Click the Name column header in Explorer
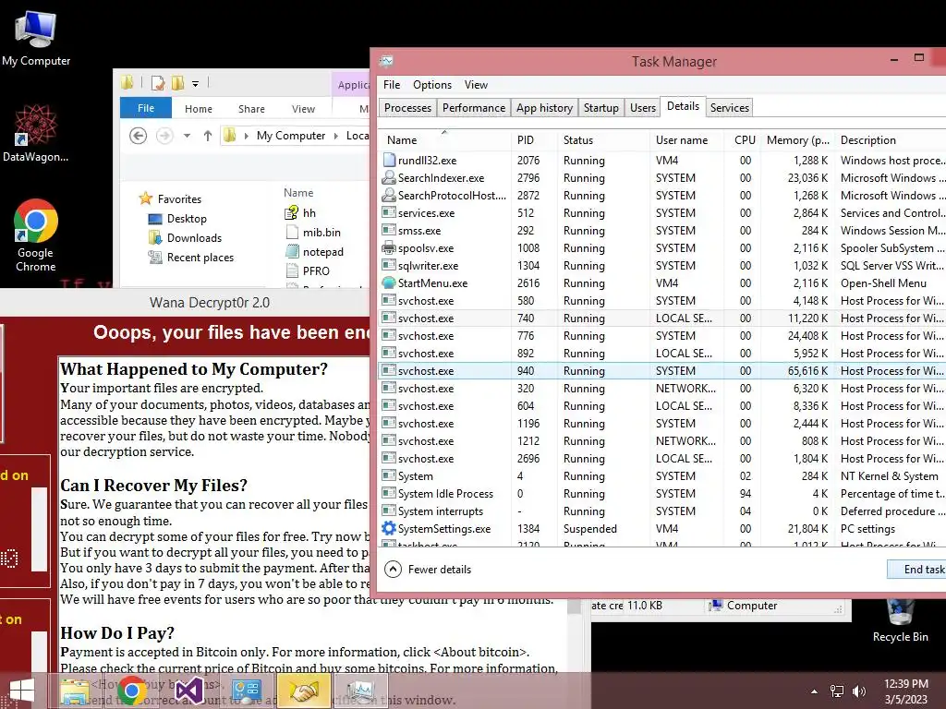Viewport: 946px width, 709px height. [x=298, y=193]
